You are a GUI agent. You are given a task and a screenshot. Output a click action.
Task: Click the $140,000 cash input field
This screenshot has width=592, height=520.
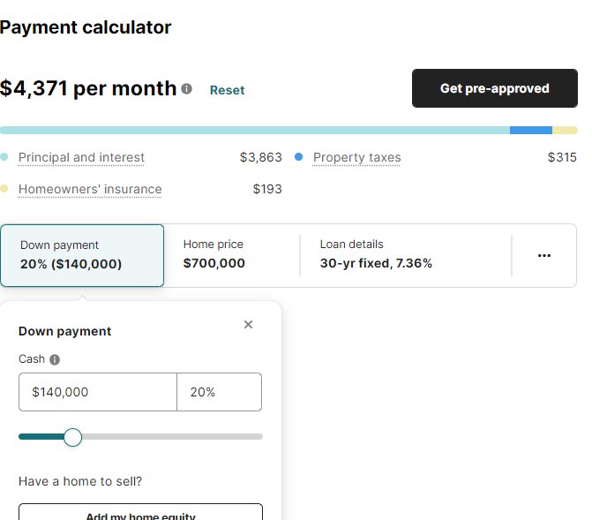pyautogui.click(x=98, y=392)
